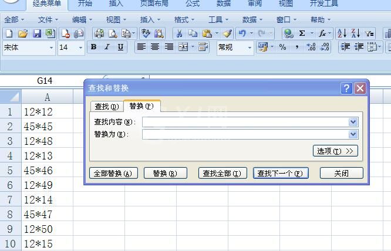
Task: Expand the 替换为 history dropdown
Action: pyautogui.click(x=353, y=134)
